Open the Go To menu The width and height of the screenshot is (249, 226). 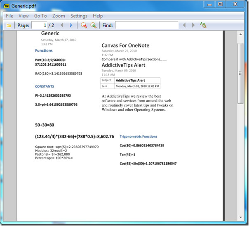[x=40, y=16]
